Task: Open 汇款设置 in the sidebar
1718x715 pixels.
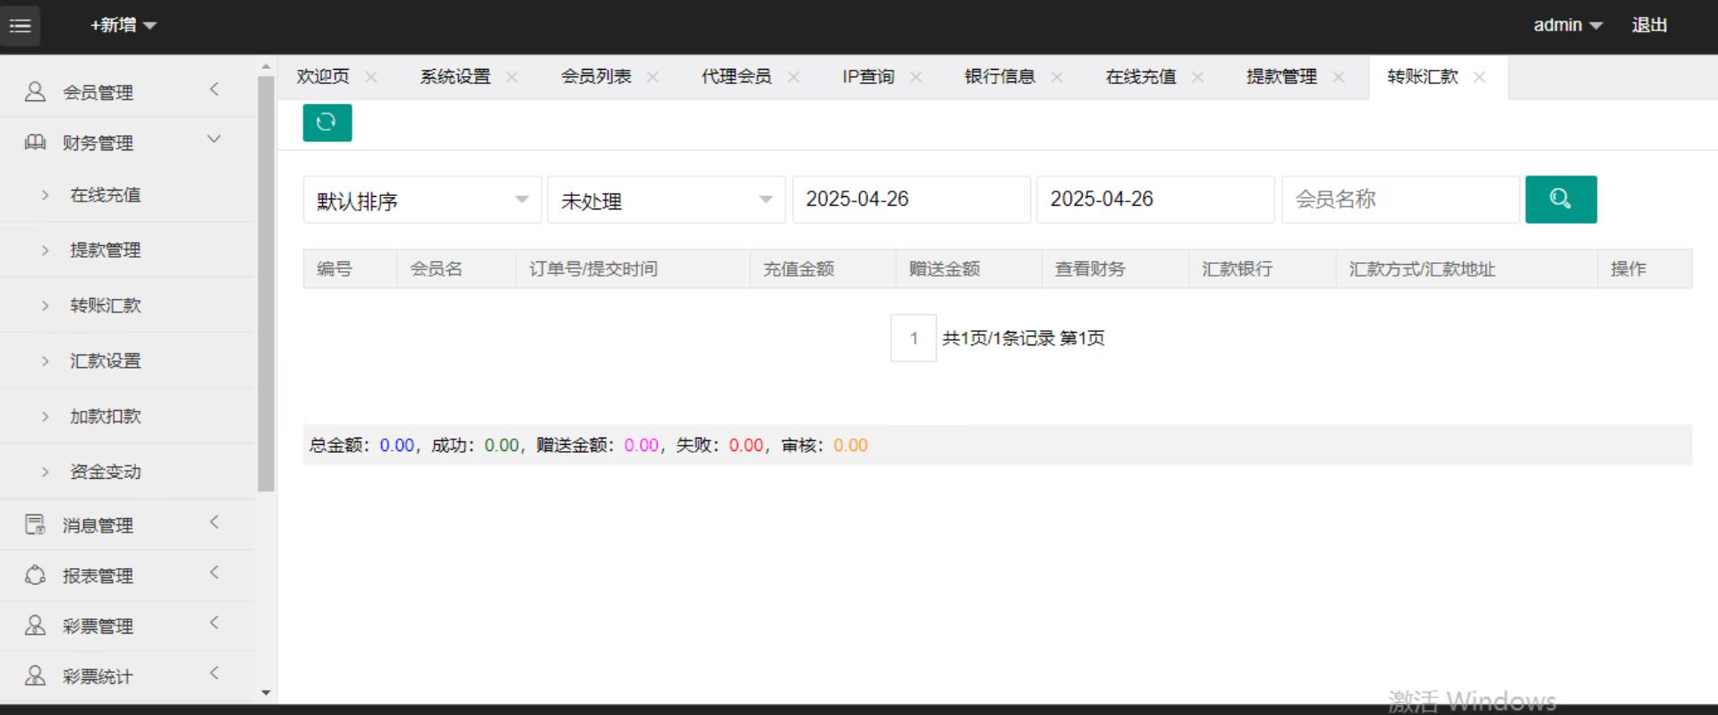Action: point(106,361)
